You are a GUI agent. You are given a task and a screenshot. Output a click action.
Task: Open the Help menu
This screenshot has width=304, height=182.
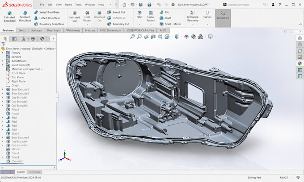101,4
